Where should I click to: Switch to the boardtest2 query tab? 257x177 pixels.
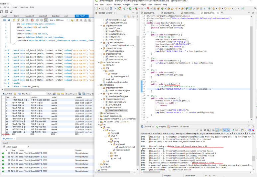pos(30,16)
